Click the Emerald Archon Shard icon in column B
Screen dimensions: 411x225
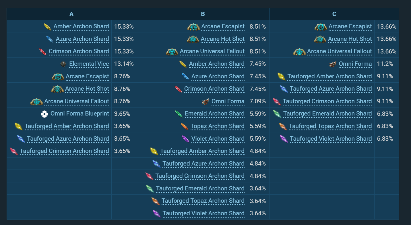point(179,114)
